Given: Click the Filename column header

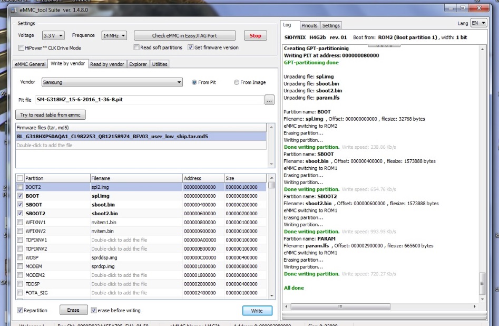Looking at the screenshot, I should click(136, 178).
